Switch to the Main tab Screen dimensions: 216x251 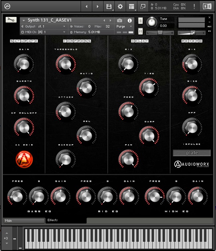tap(24, 221)
